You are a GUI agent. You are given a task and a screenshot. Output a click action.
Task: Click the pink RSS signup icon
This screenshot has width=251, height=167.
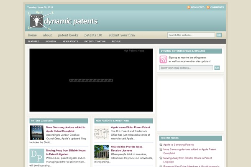click(x=163, y=59)
